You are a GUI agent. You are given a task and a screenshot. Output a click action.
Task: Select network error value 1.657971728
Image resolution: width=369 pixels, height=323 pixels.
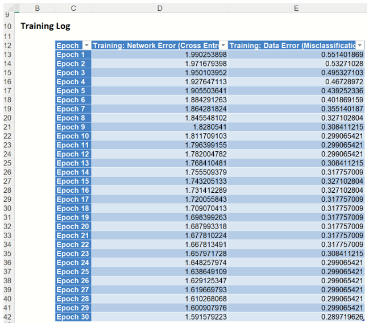160,254
